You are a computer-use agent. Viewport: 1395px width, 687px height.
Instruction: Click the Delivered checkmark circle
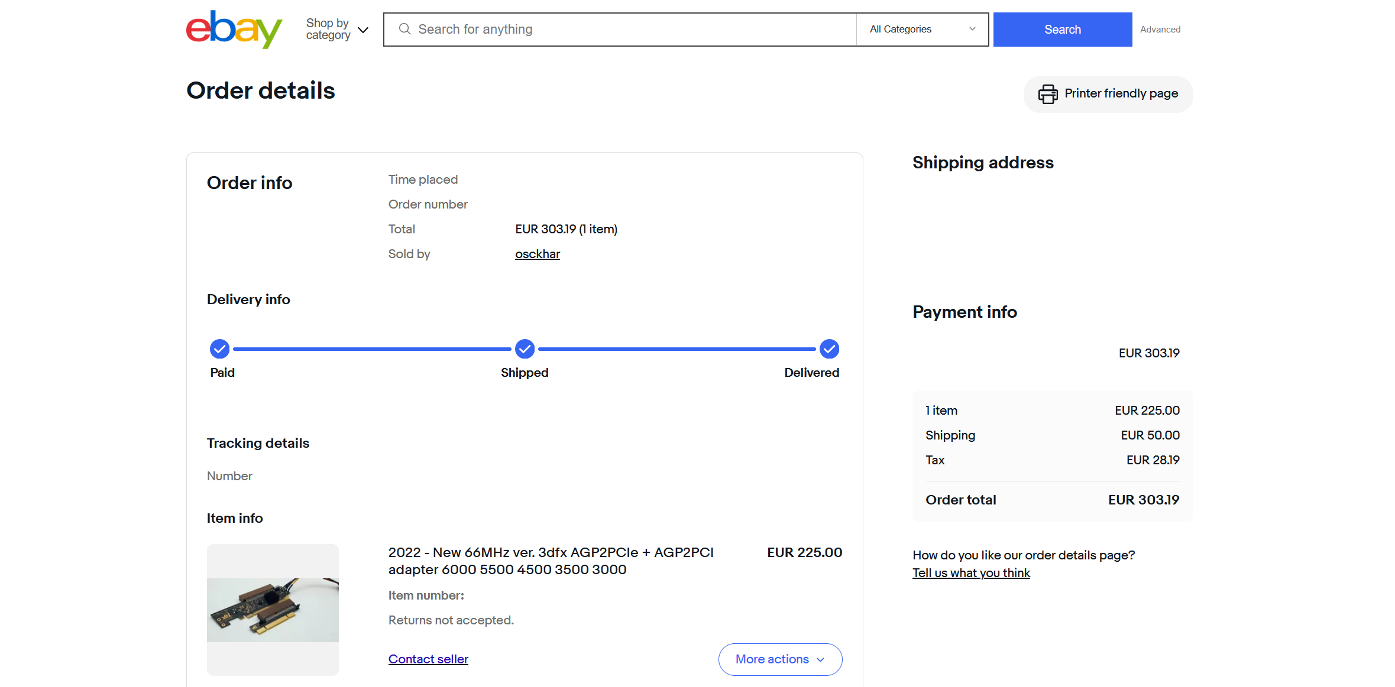829,349
